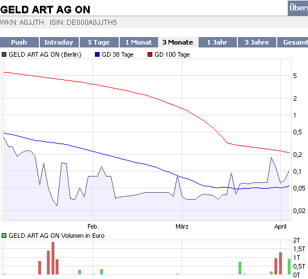Click the blue GD 38 Tage legend swatch

(97, 54)
